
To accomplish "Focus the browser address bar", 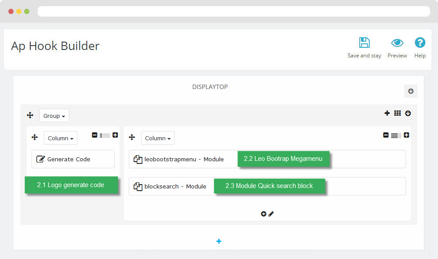I will click(234, 11).
